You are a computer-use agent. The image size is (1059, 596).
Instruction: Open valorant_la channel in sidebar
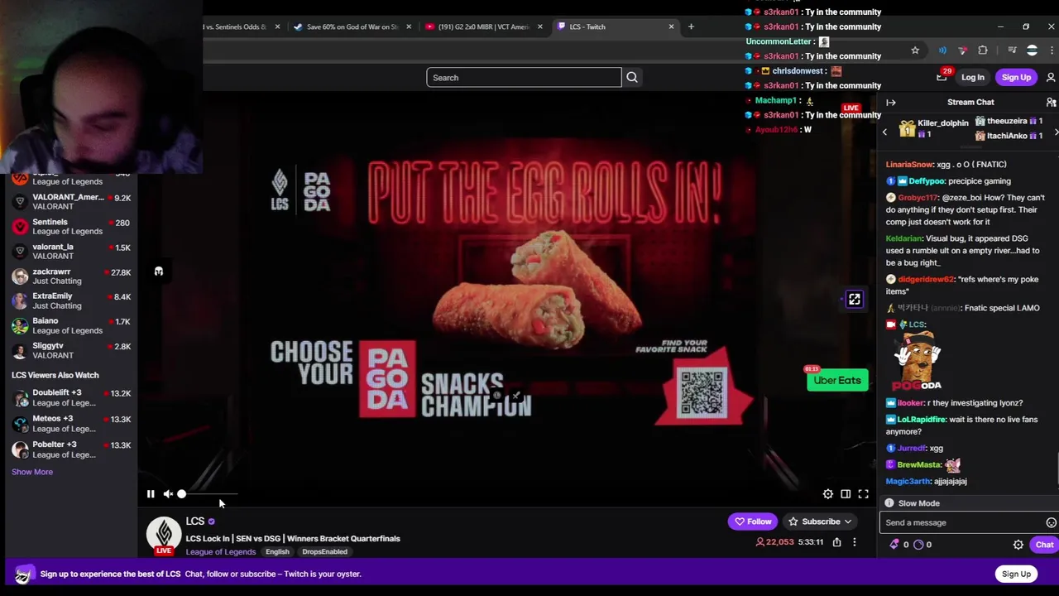70,252
